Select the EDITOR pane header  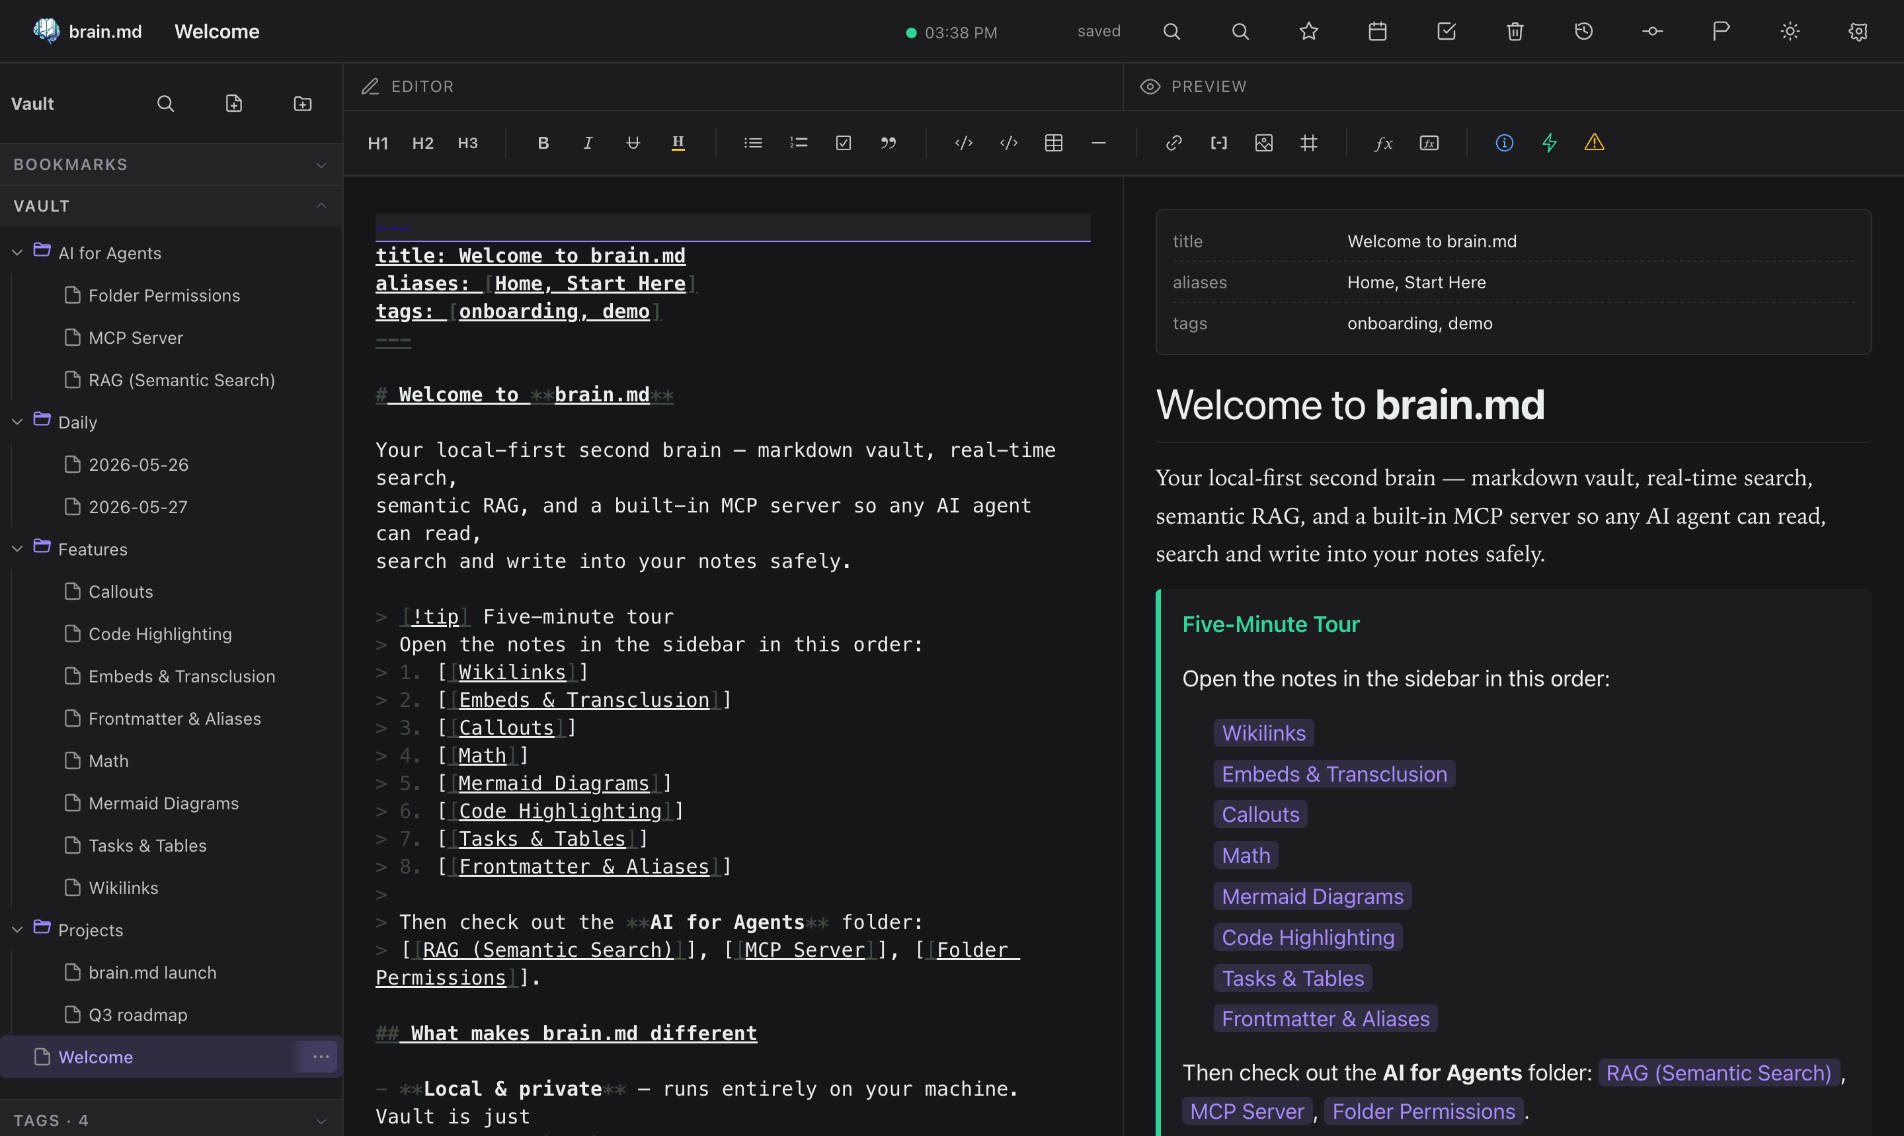tap(408, 87)
